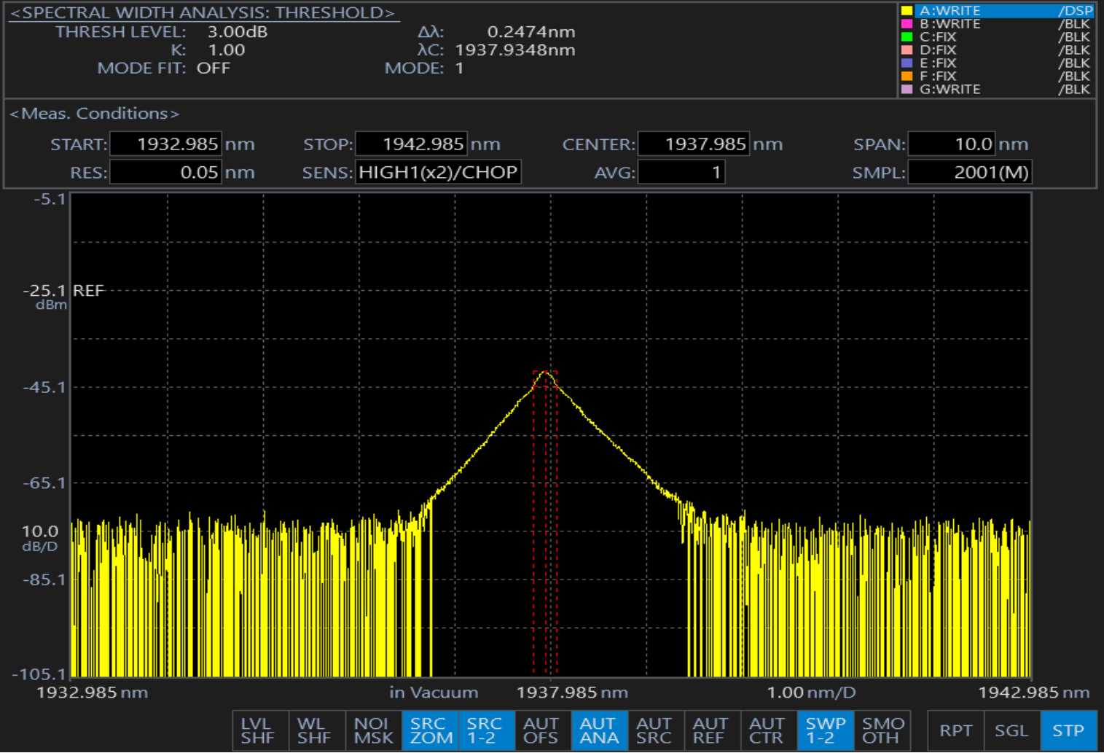Start repeat sweep with RPT button

point(955,730)
